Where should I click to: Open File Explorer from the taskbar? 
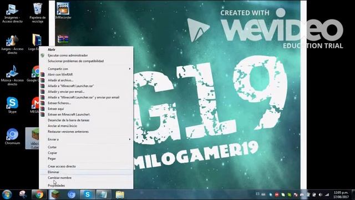pyautogui.click(x=120, y=194)
